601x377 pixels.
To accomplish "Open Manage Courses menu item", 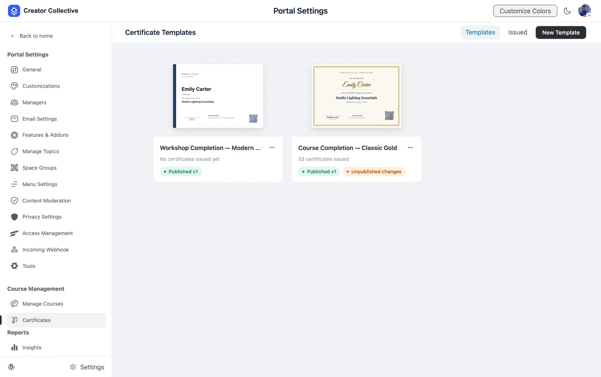I will [x=56, y=304].
